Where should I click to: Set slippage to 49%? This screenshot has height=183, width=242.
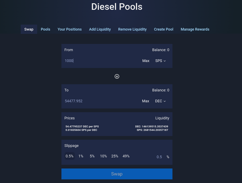click(x=126, y=156)
